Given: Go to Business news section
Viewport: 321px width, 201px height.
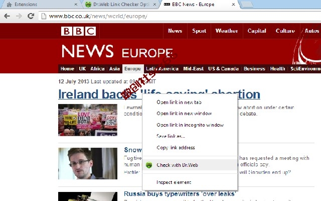Looking at the screenshot, I should (254, 69).
